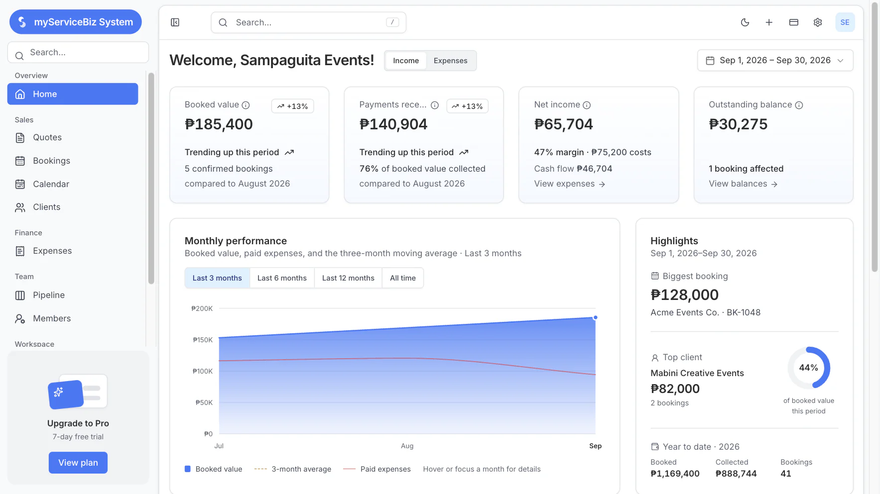Go to Home in sidebar

pyautogui.click(x=73, y=94)
